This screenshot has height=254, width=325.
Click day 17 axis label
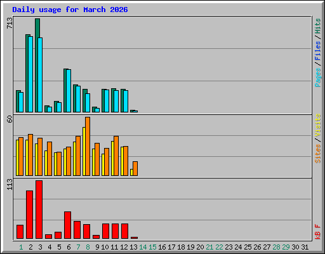pos(171,247)
